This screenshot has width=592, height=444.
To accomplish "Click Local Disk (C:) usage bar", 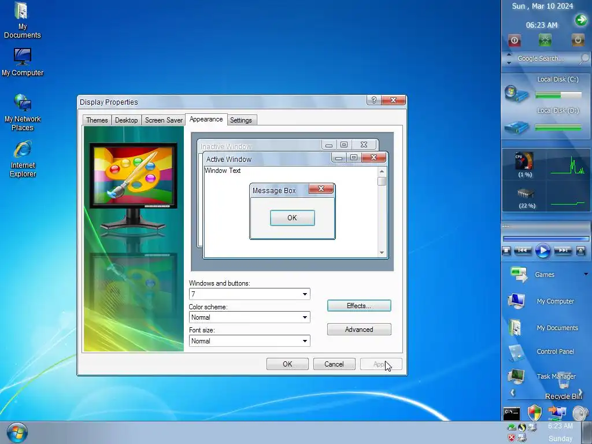I will click(558, 95).
